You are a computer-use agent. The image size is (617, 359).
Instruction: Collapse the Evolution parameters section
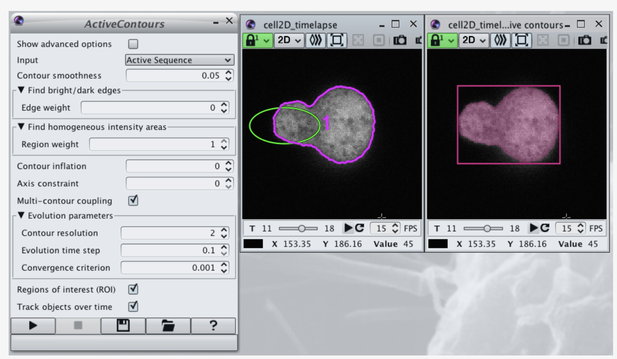(x=21, y=216)
